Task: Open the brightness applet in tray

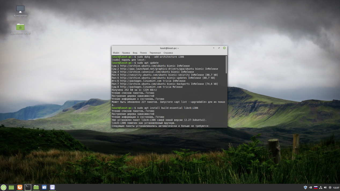Action: coord(330,188)
